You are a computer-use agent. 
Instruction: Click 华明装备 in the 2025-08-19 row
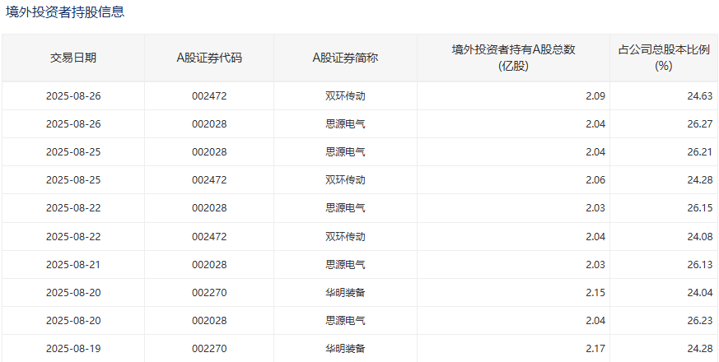(x=345, y=348)
